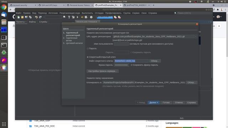
Task: Click the Отмена button
Action: pyautogui.click(x=179, y=103)
